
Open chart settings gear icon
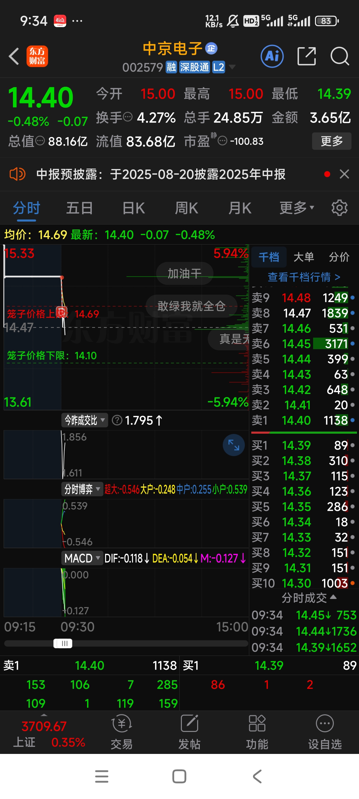[x=340, y=208]
